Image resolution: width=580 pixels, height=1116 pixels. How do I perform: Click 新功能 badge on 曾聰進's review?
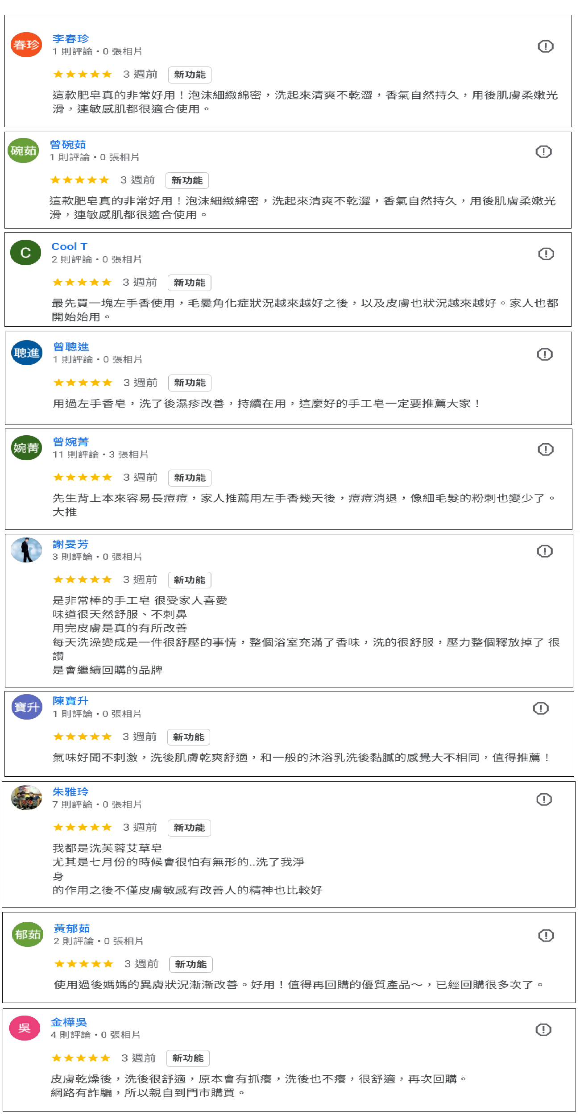(190, 383)
